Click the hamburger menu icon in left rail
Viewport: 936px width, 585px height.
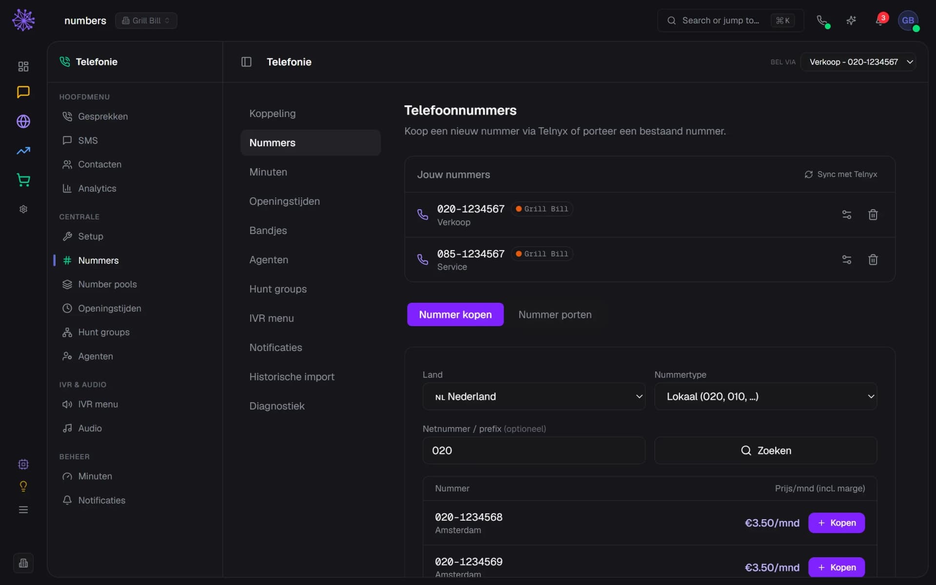(23, 509)
